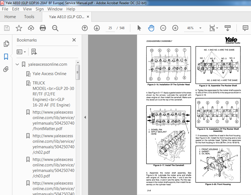Open the Yale Axcess Online bookmark
251x195 pixels.
[49, 74]
